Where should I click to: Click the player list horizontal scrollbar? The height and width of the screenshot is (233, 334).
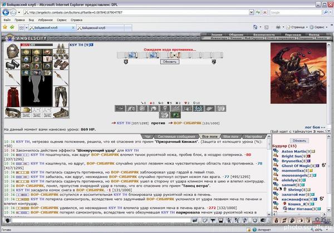(x=299, y=214)
